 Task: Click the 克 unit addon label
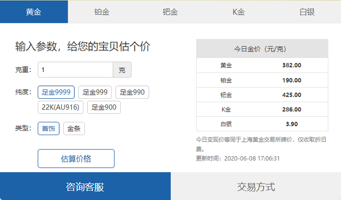tap(122, 70)
